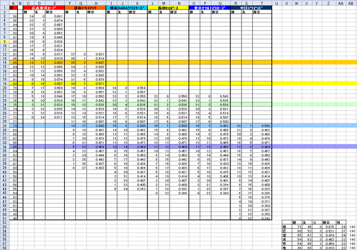Select column AA header
Viewport: 357px width, 250px height.
coord(340,3)
